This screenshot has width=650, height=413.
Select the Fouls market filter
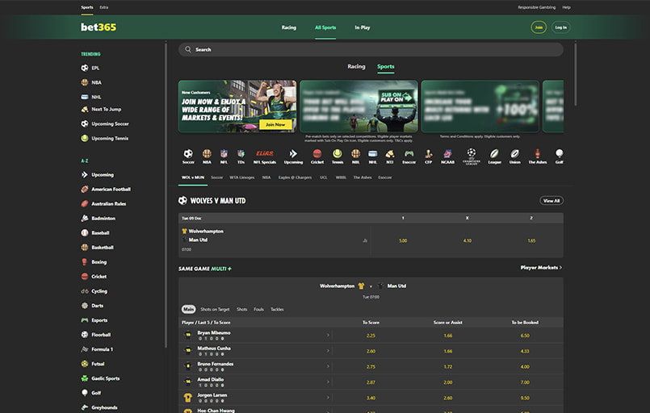(x=258, y=310)
